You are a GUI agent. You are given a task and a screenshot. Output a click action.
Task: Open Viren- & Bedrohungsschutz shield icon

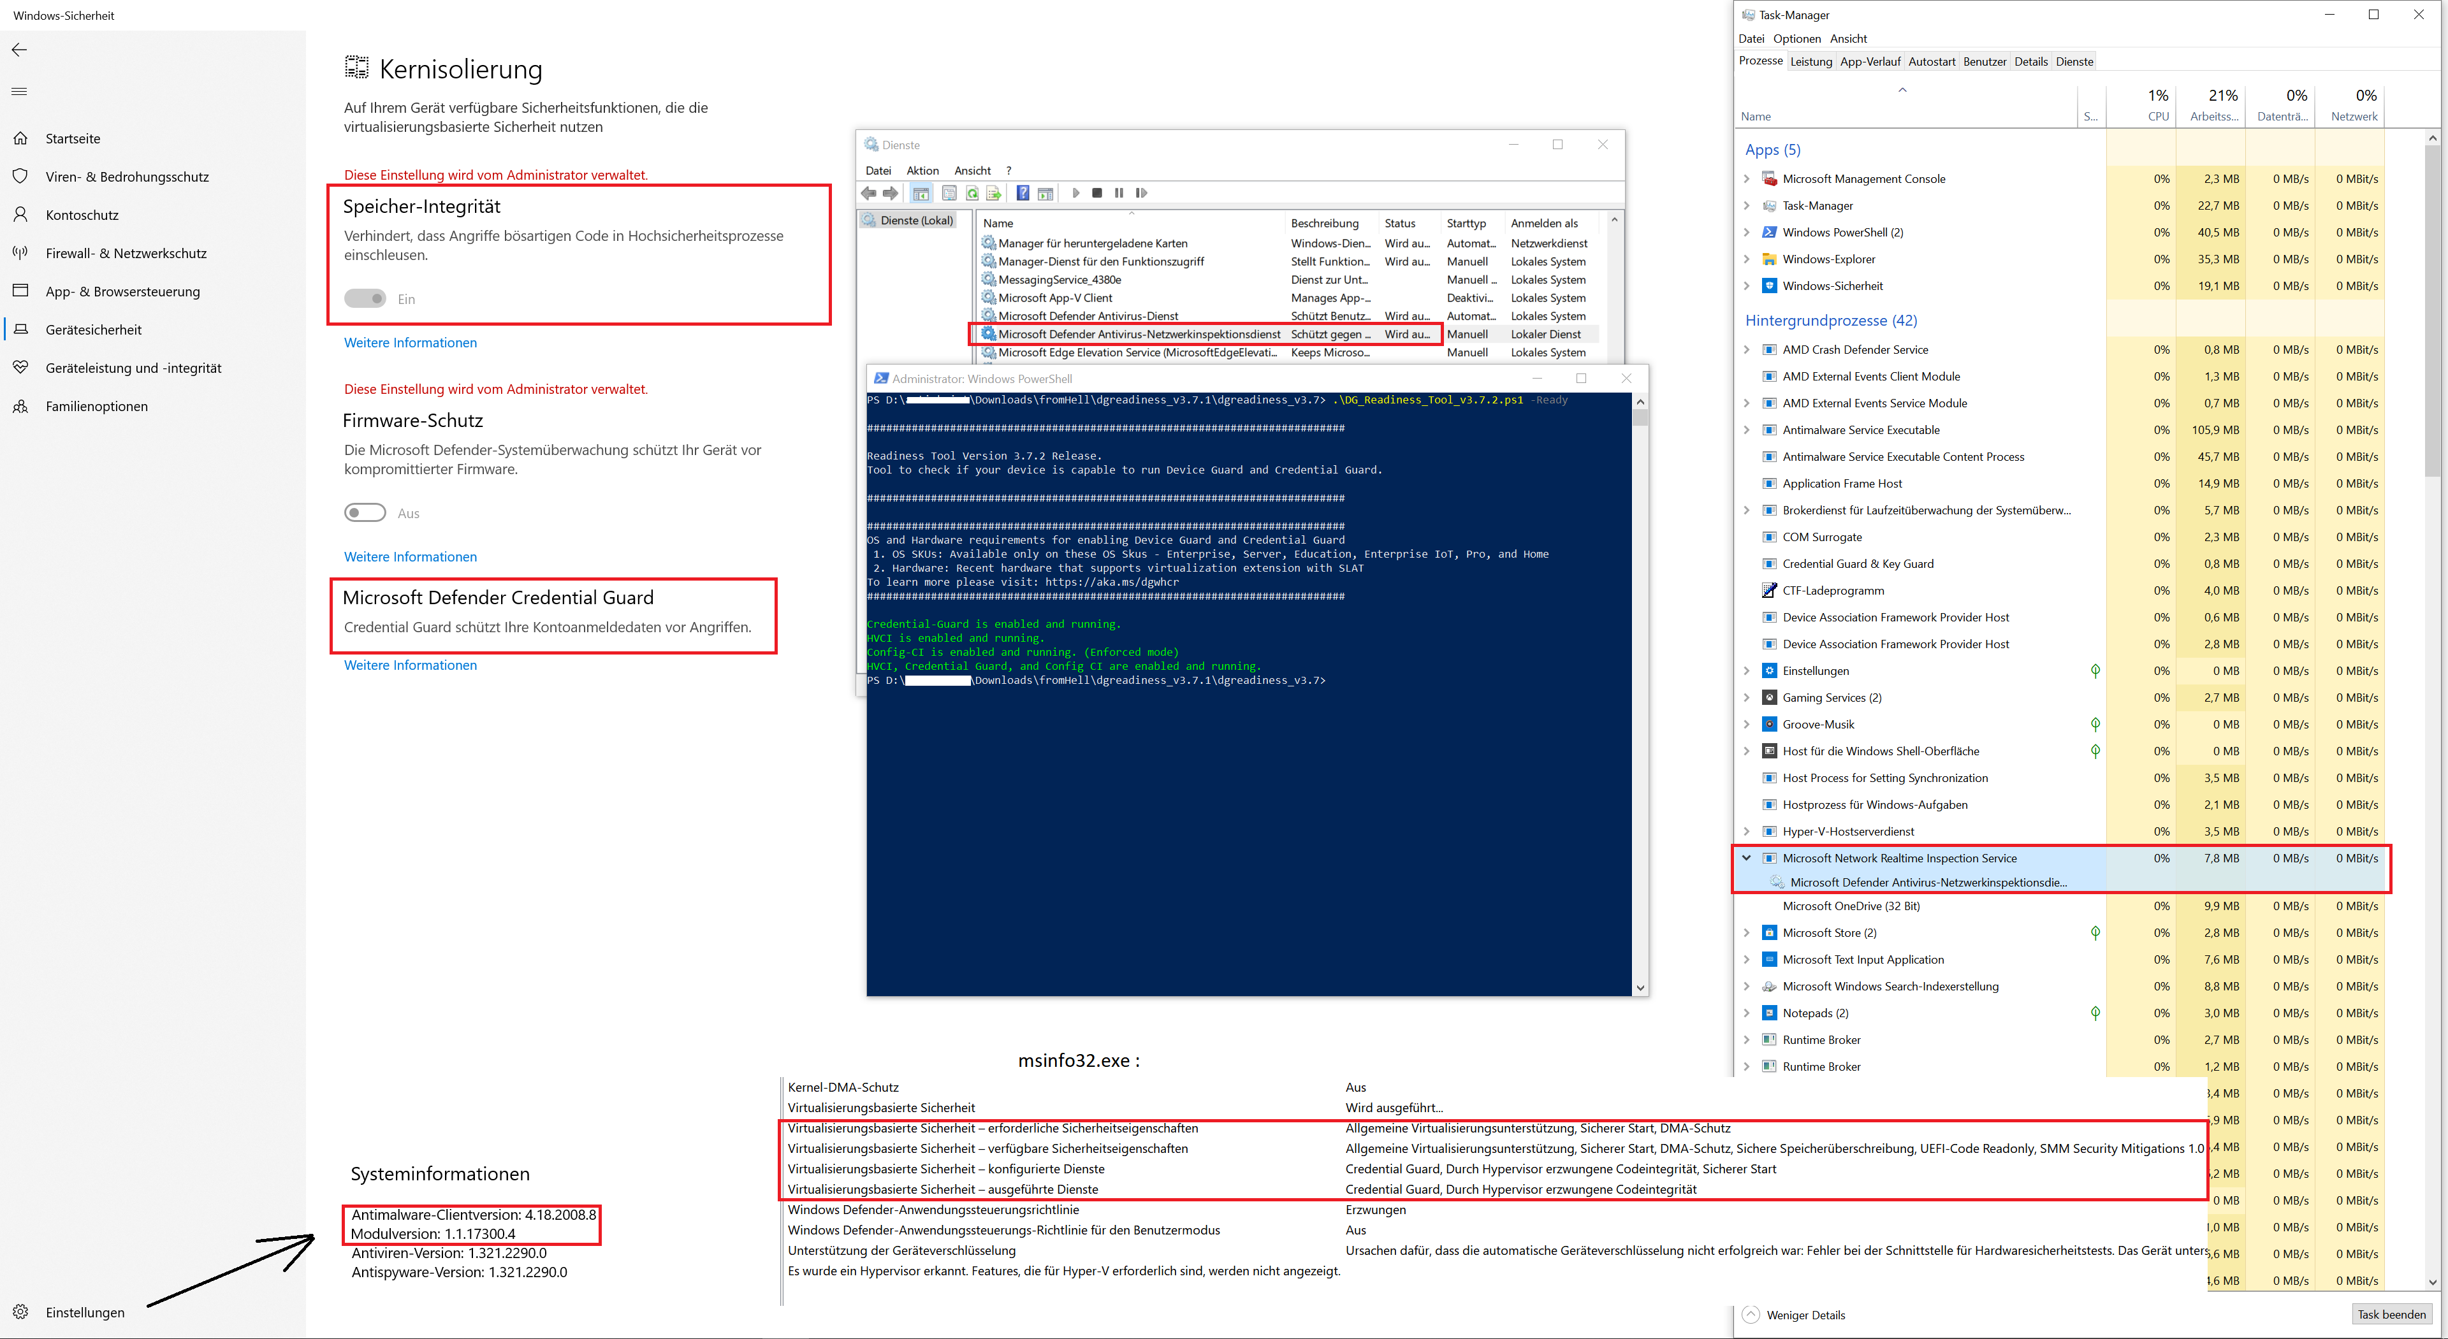(20, 177)
